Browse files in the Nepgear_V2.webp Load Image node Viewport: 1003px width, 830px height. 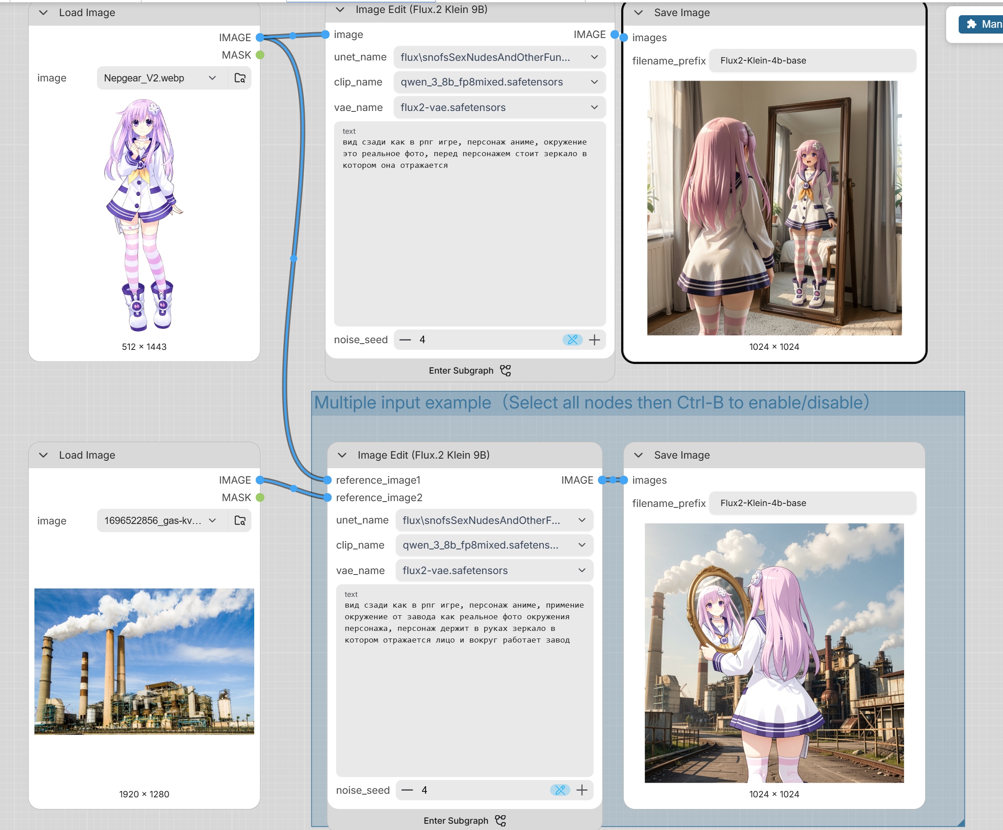click(x=240, y=78)
